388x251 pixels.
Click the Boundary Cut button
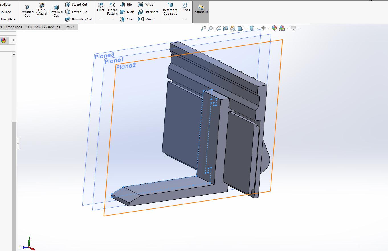click(78, 19)
